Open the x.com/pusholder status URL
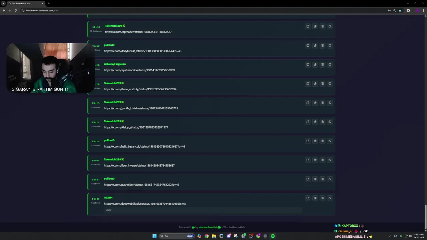The image size is (427, 240). 141,185
